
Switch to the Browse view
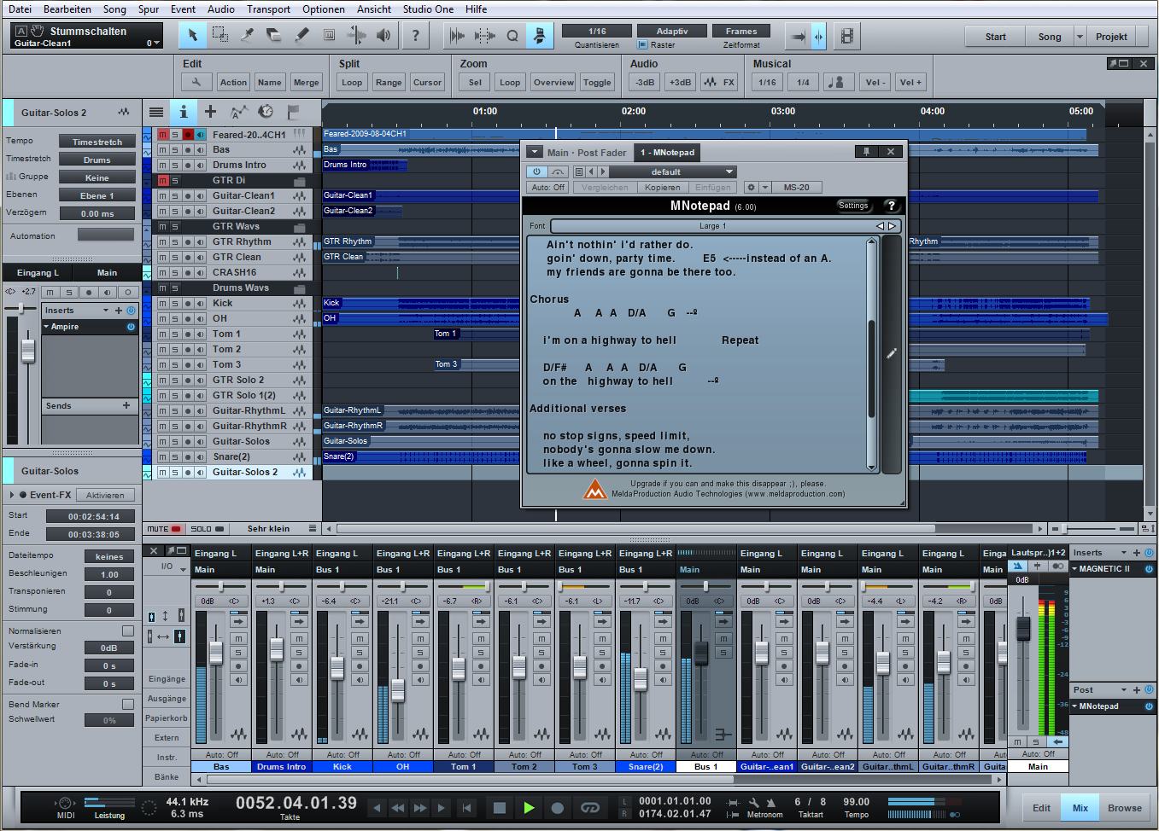click(1125, 808)
